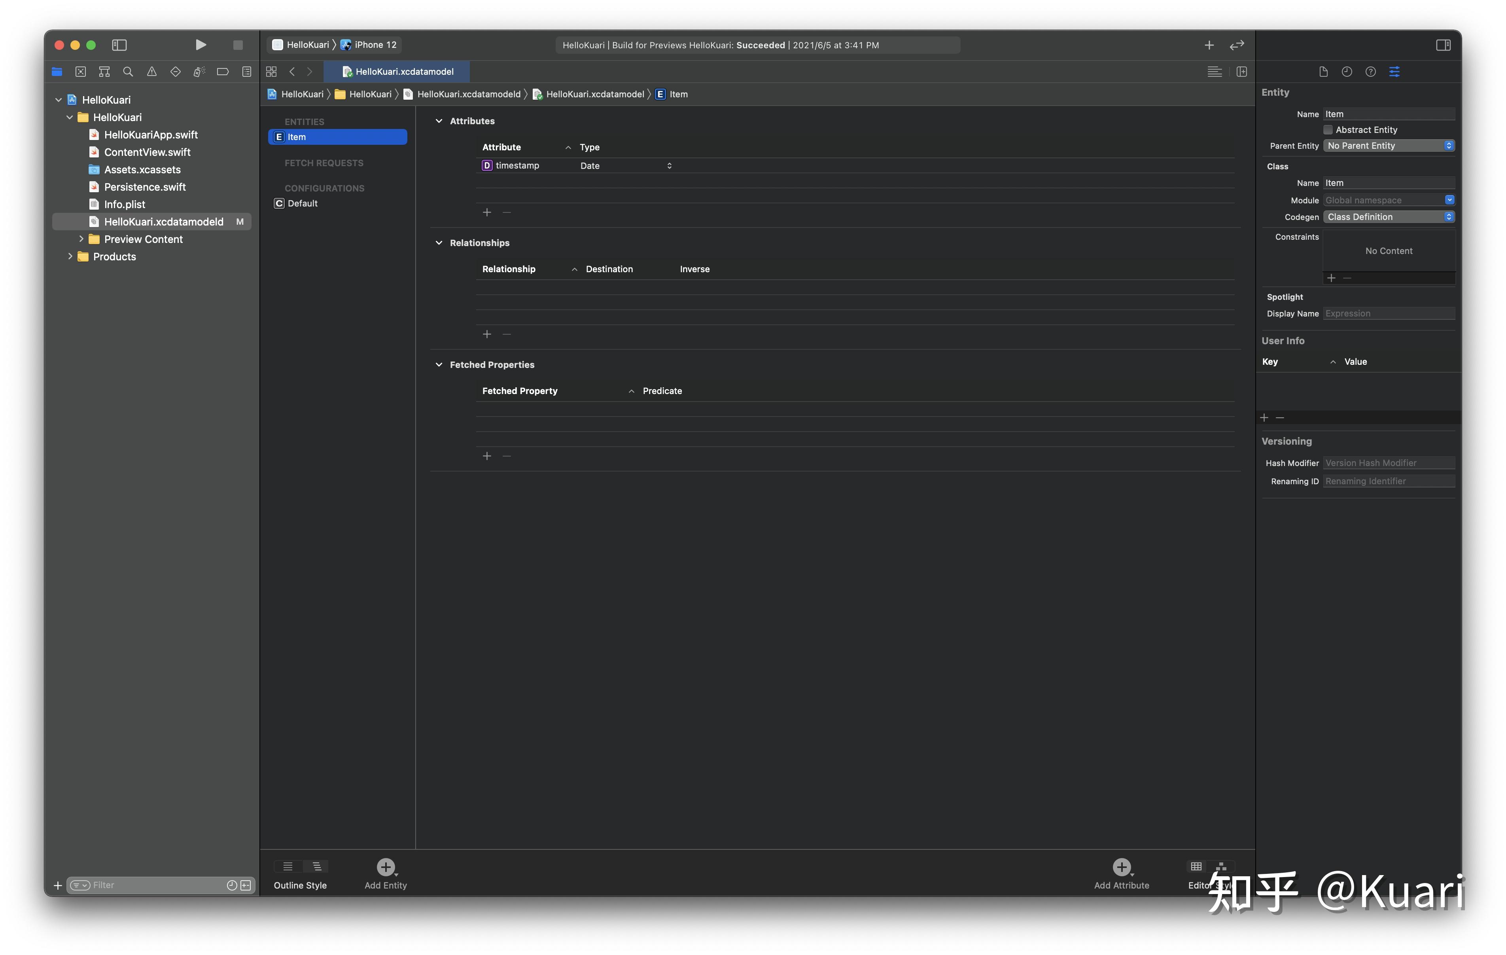
Task: Click Add Entity plus icon
Action: [385, 867]
